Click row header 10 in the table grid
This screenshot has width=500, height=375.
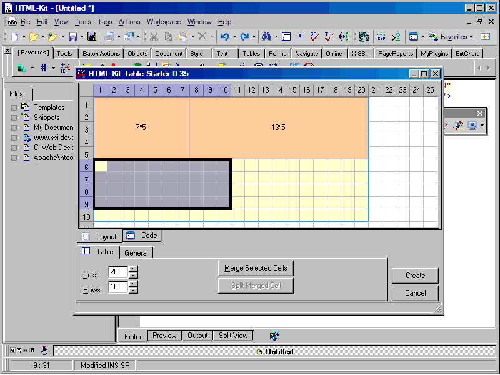pos(86,217)
